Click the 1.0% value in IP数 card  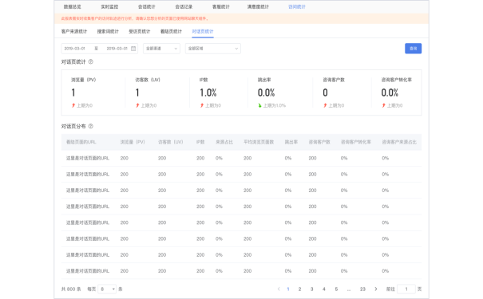click(208, 92)
